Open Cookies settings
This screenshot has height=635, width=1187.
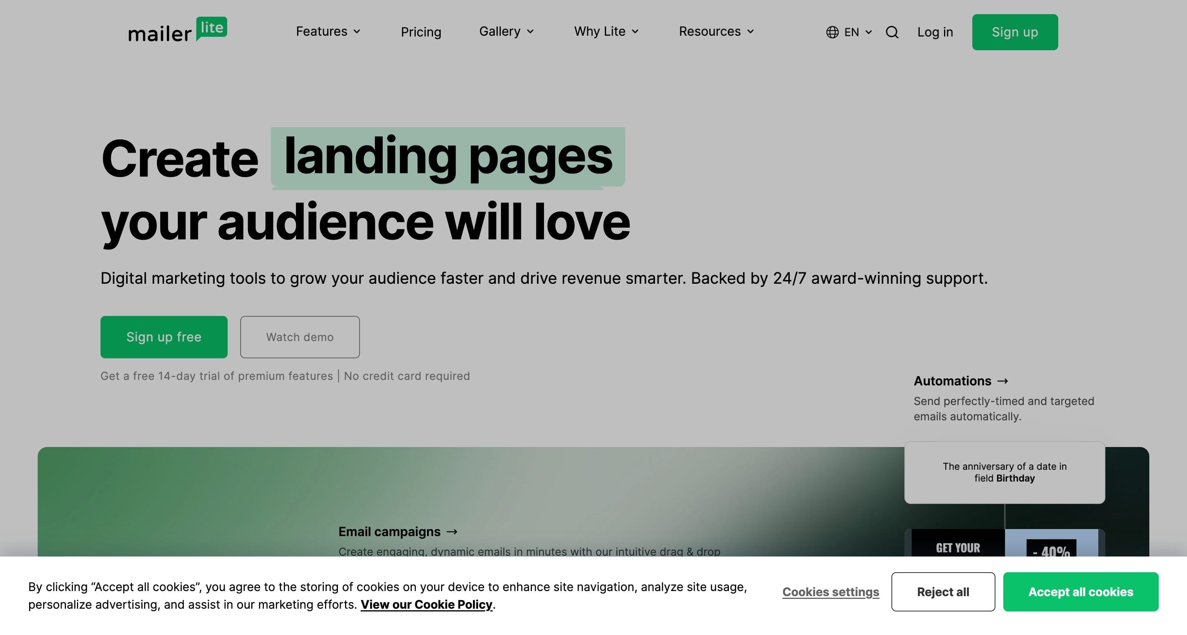831,592
